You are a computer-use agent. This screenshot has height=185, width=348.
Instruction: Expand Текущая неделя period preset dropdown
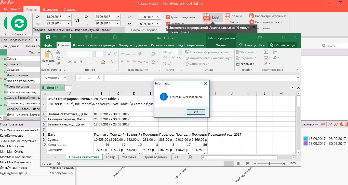pyautogui.click(x=111, y=30)
